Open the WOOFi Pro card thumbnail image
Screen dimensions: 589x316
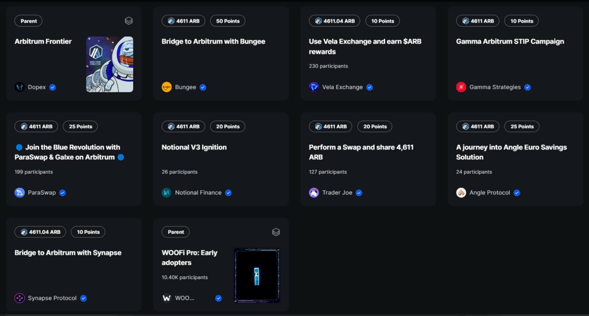257,275
